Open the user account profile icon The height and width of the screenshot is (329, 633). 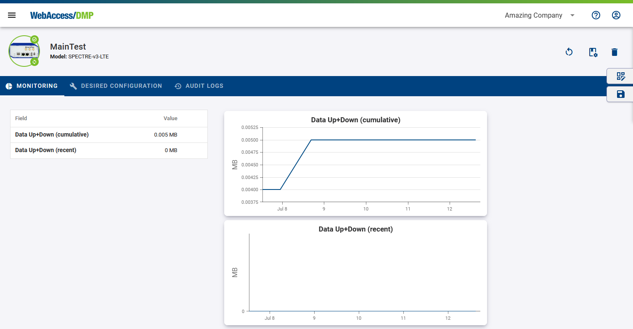tap(616, 15)
